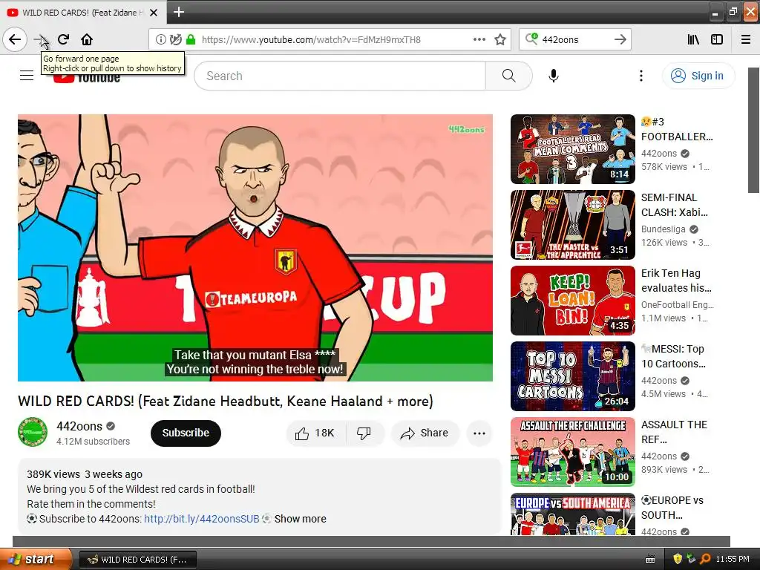Open the Firefox hamburger menu
The height and width of the screenshot is (570, 760).
click(x=746, y=39)
